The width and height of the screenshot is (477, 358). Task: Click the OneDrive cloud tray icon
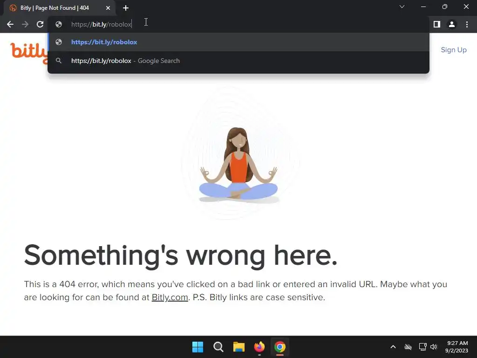coord(408,347)
